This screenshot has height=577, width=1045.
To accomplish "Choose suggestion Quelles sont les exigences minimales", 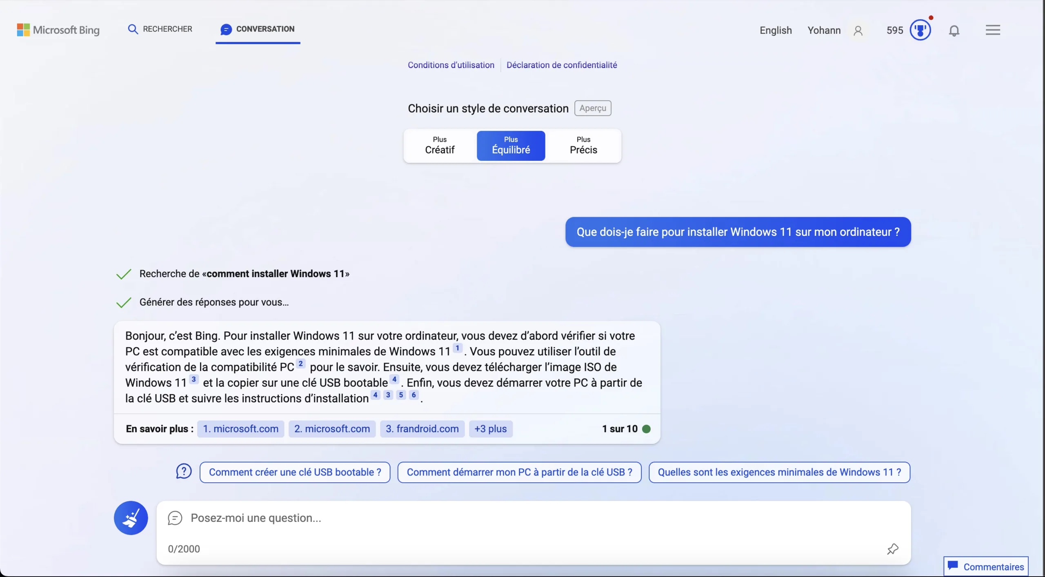I will pos(779,473).
